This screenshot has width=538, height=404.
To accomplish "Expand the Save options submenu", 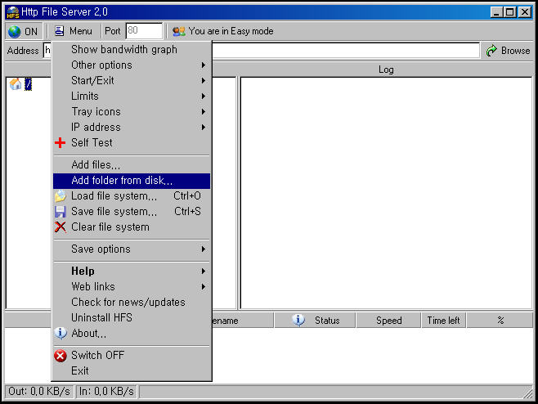I will coord(132,249).
